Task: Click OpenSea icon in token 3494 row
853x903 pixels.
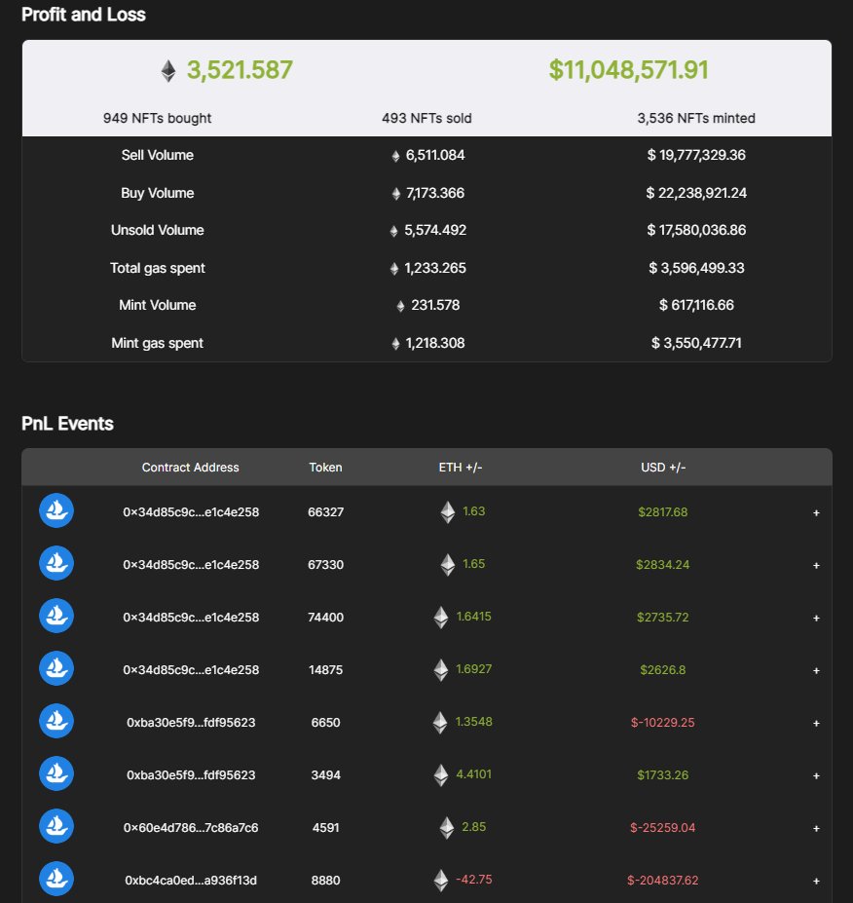Action: point(56,773)
